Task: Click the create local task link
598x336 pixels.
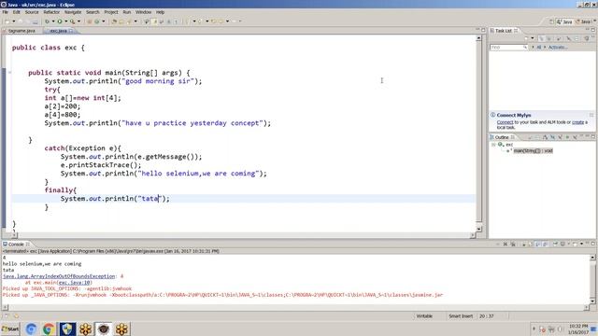Action: tap(577, 122)
